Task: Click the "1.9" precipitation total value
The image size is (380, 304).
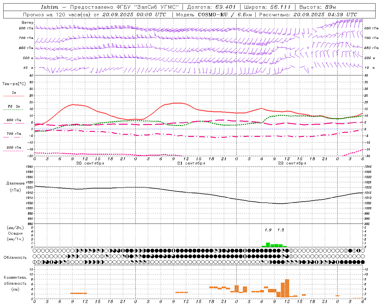Action: coord(268,230)
